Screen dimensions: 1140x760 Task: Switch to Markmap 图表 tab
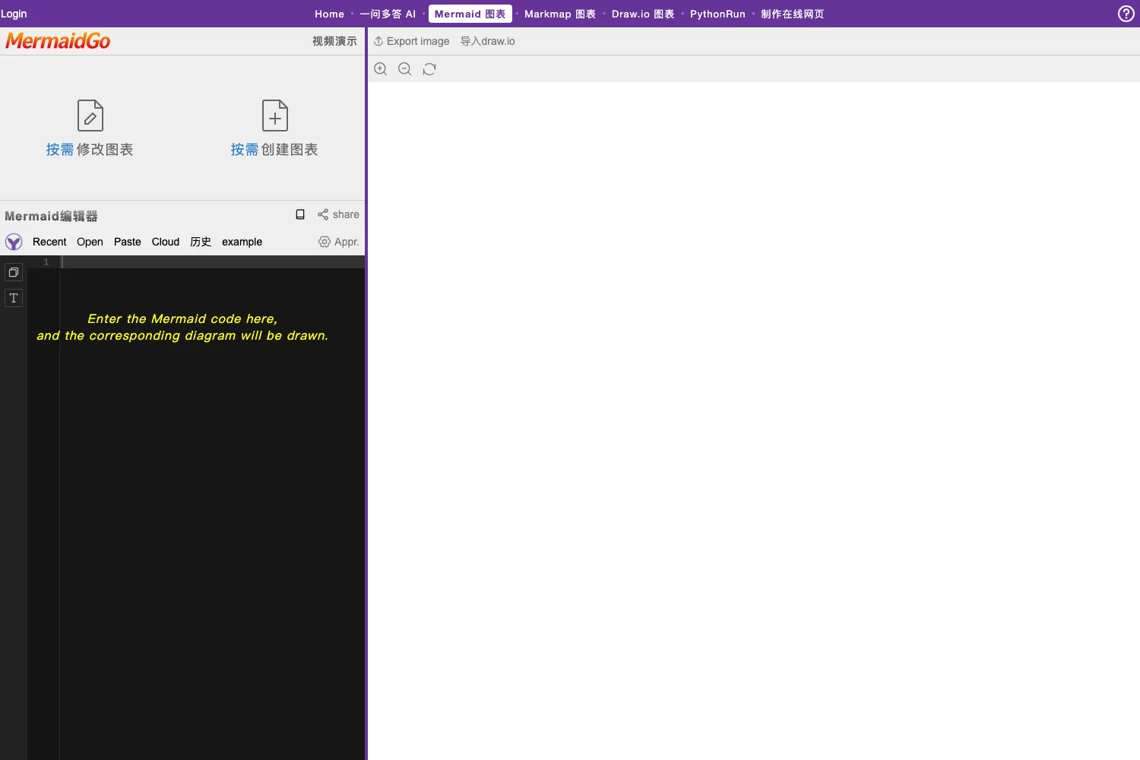[x=560, y=14]
